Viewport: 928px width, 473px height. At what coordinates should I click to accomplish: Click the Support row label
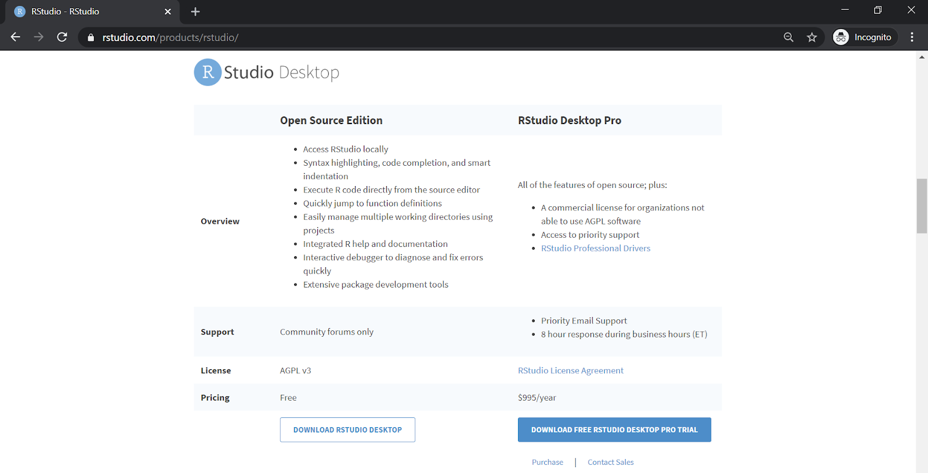tap(217, 332)
